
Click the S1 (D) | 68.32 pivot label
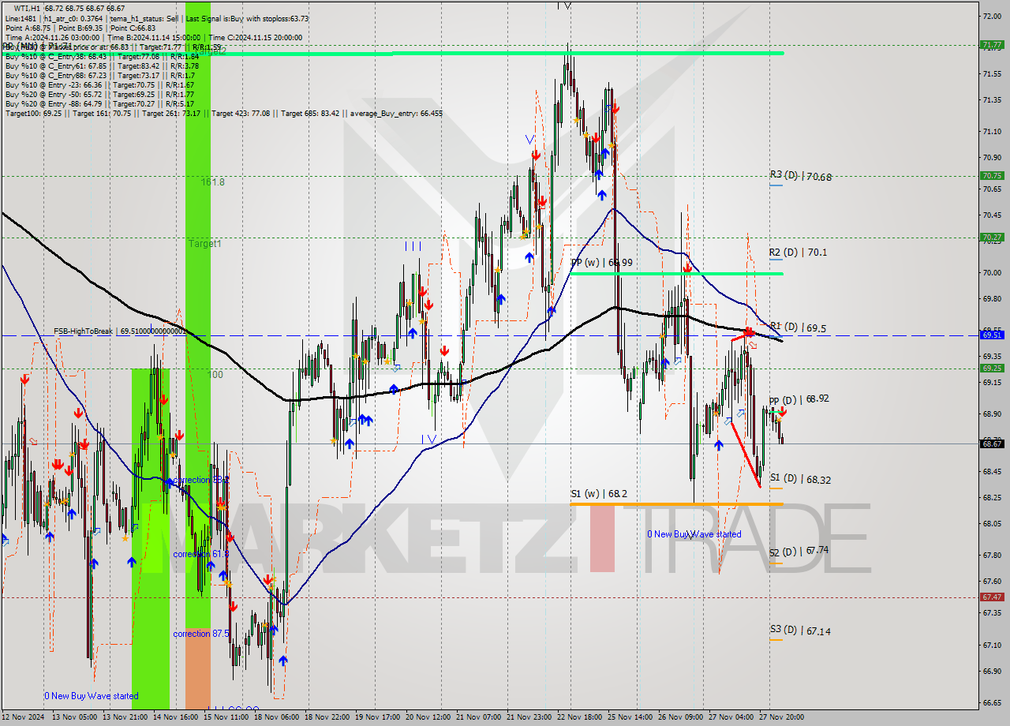click(x=800, y=479)
